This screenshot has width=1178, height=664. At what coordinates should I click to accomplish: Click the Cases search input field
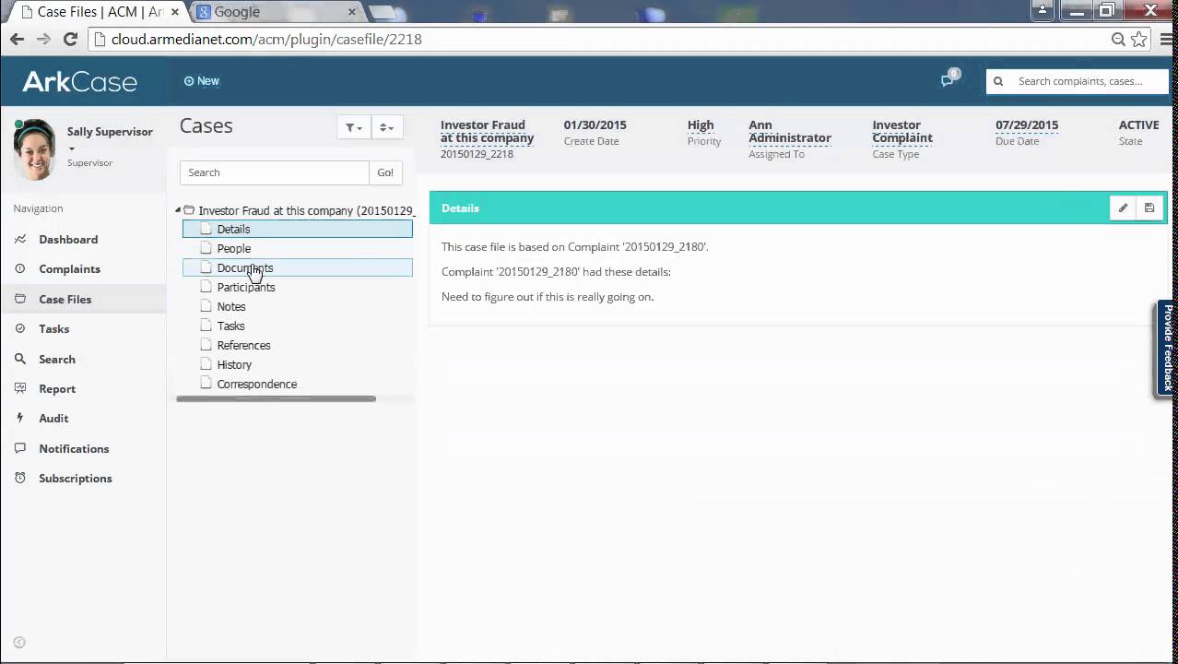[x=275, y=172]
